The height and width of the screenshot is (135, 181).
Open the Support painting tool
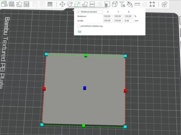tap(107, 4)
